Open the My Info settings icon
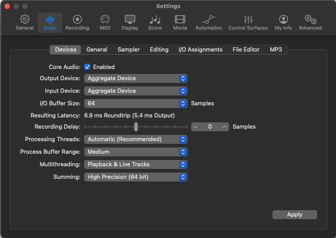Image resolution: width=336 pixels, height=238 pixels. 283,20
